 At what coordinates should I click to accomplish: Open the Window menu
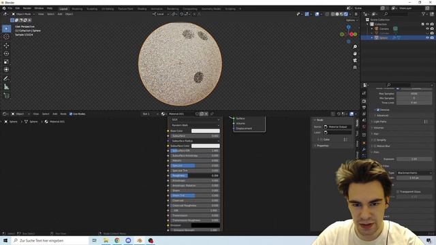click(x=39, y=8)
